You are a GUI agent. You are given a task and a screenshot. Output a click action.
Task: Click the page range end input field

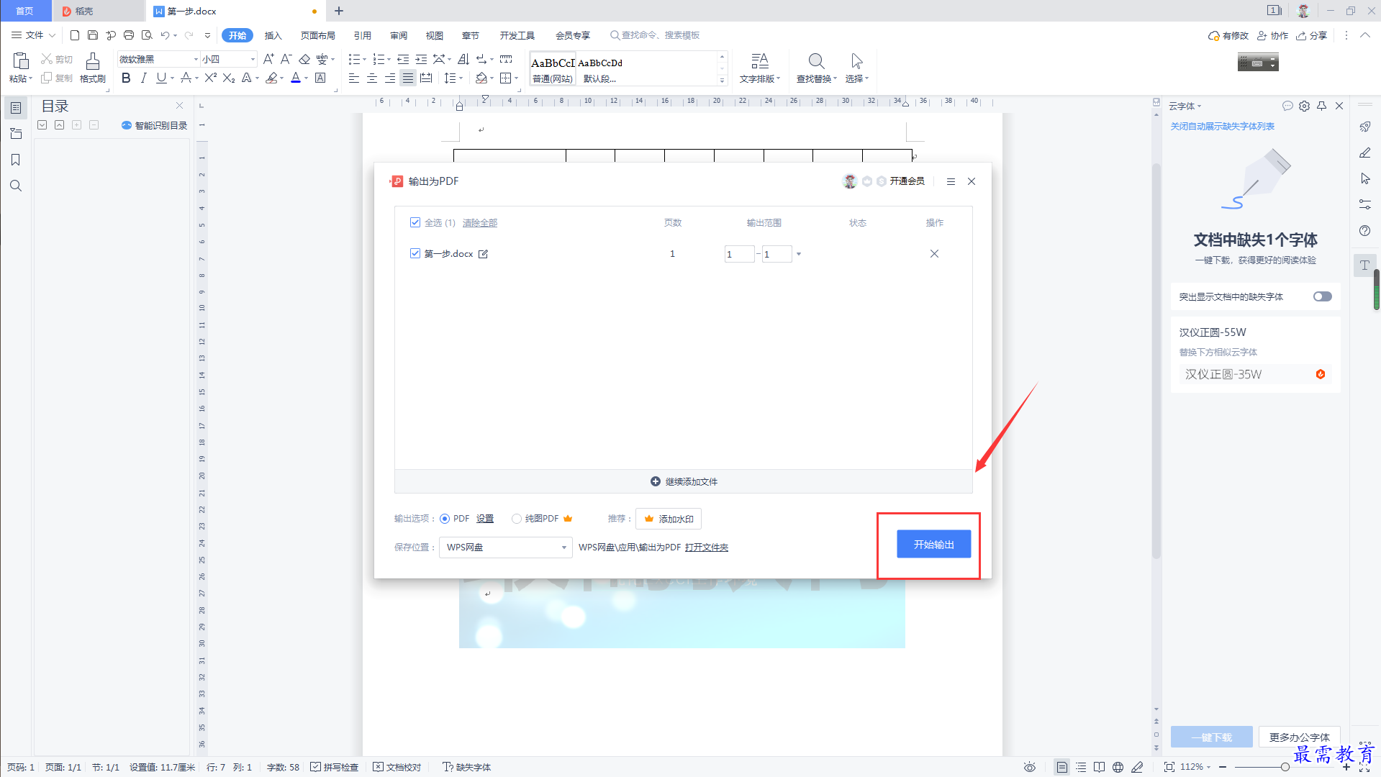click(776, 254)
